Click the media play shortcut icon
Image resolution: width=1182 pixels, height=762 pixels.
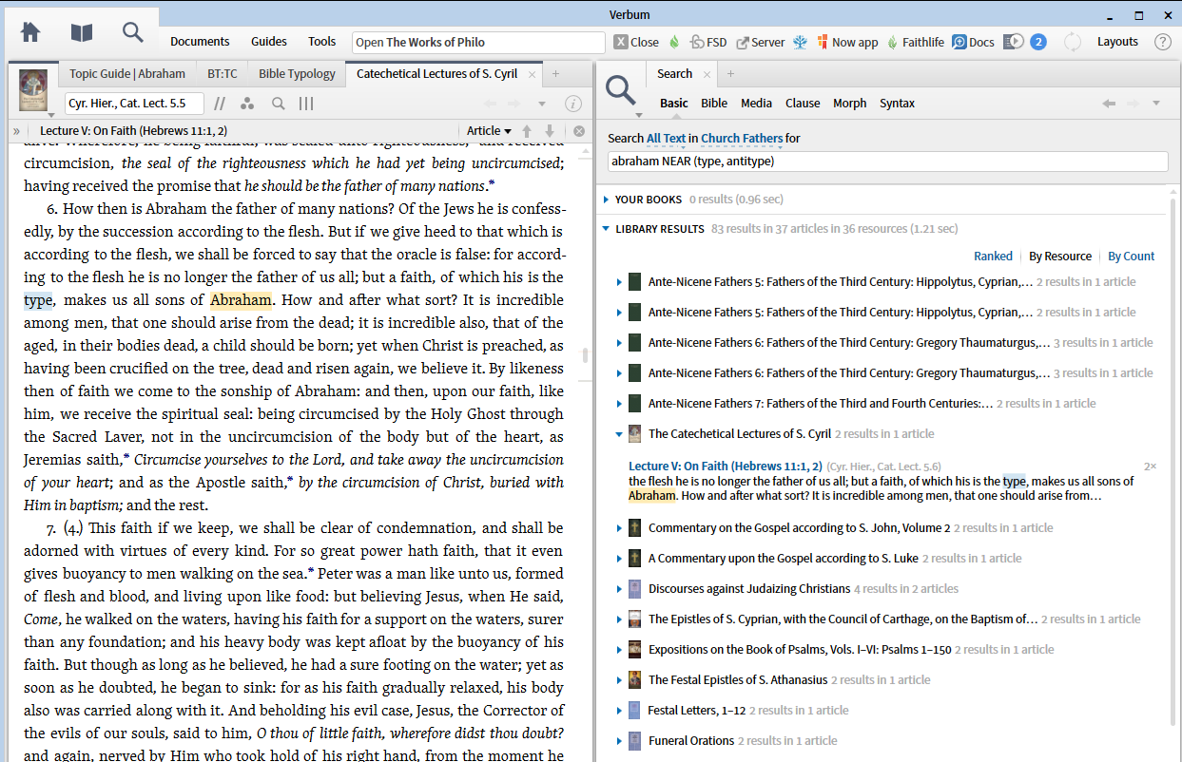point(1014,42)
